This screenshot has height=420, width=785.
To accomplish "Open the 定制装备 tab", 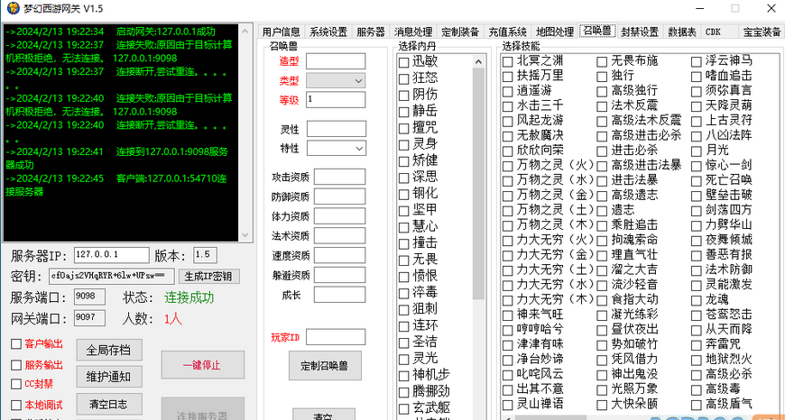I will pos(460,32).
